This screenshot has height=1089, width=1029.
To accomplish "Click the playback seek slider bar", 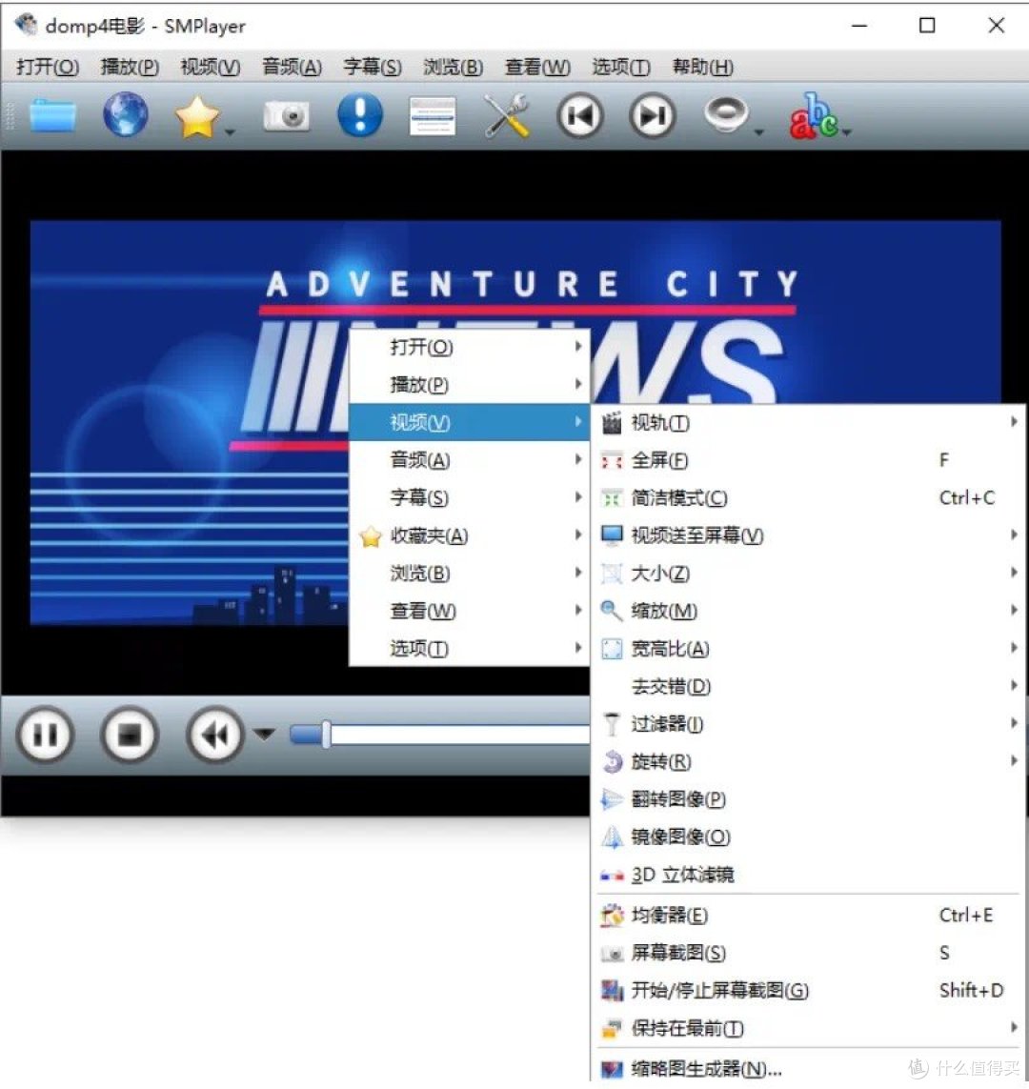I will 457,735.
